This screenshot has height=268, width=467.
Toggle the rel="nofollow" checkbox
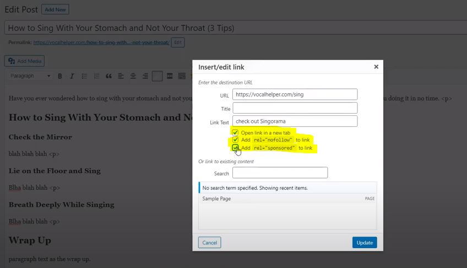click(235, 140)
